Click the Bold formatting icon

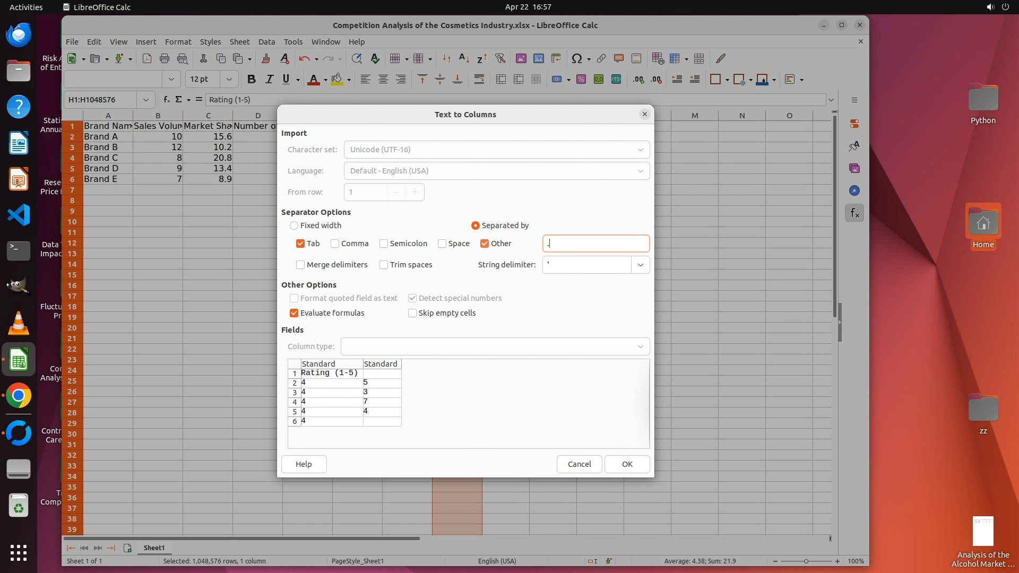[252, 80]
